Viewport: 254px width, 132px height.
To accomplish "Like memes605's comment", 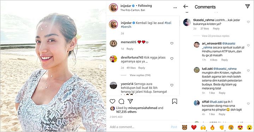I will pos(172,43).
